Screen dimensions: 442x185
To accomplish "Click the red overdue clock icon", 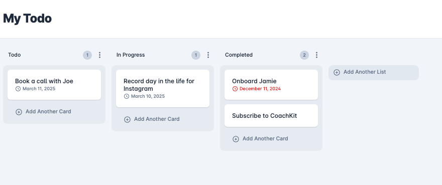I will point(235,89).
